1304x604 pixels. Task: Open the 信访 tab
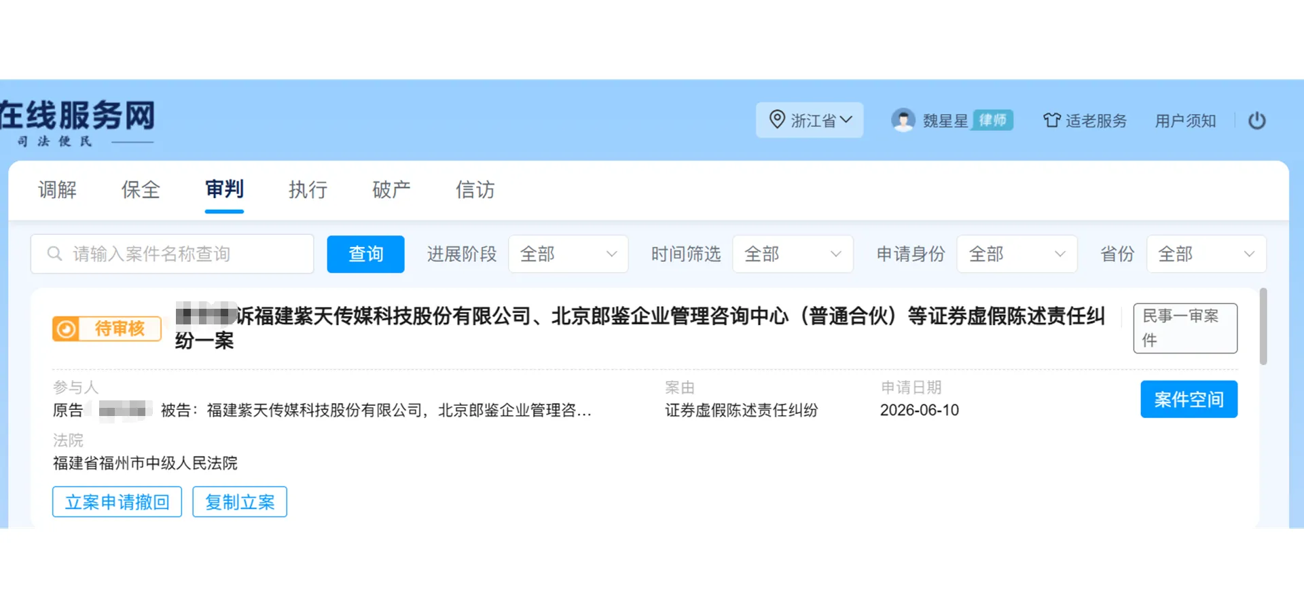(475, 189)
